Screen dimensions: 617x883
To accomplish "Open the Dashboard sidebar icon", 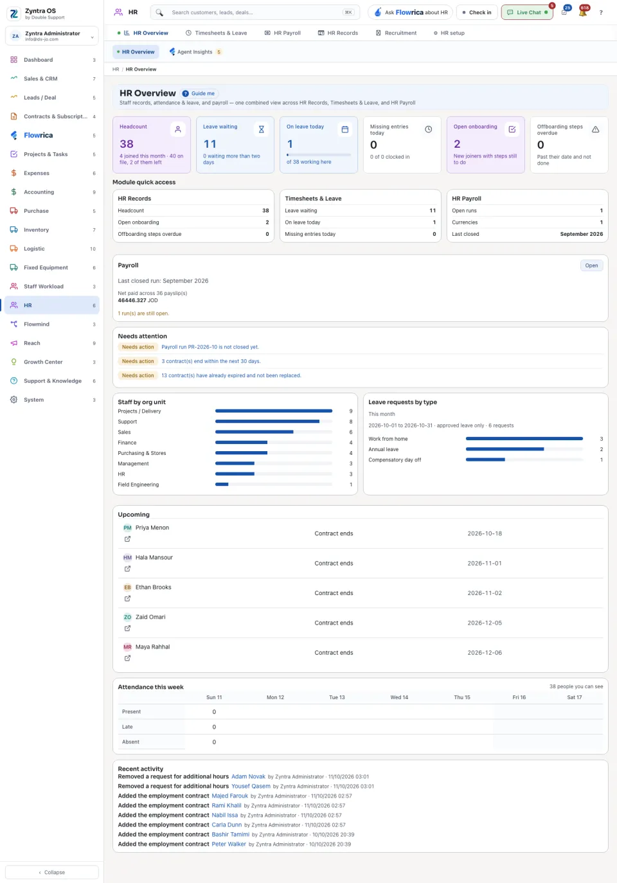I will (13, 60).
